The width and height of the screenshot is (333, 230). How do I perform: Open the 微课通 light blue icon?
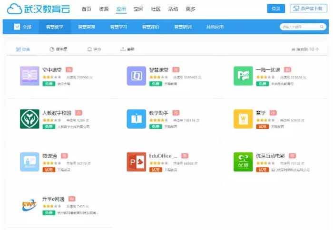click(29, 162)
